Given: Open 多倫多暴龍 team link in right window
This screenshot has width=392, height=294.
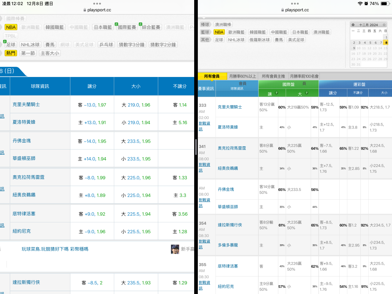Looking at the screenshot, I should pyautogui.click(x=228, y=245).
